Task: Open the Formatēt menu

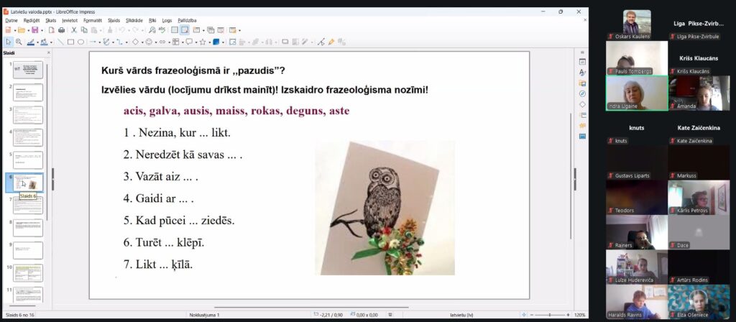Action: click(92, 20)
